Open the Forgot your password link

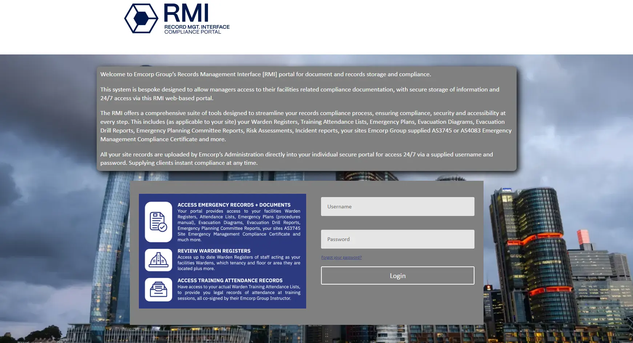click(x=341, y=257)
